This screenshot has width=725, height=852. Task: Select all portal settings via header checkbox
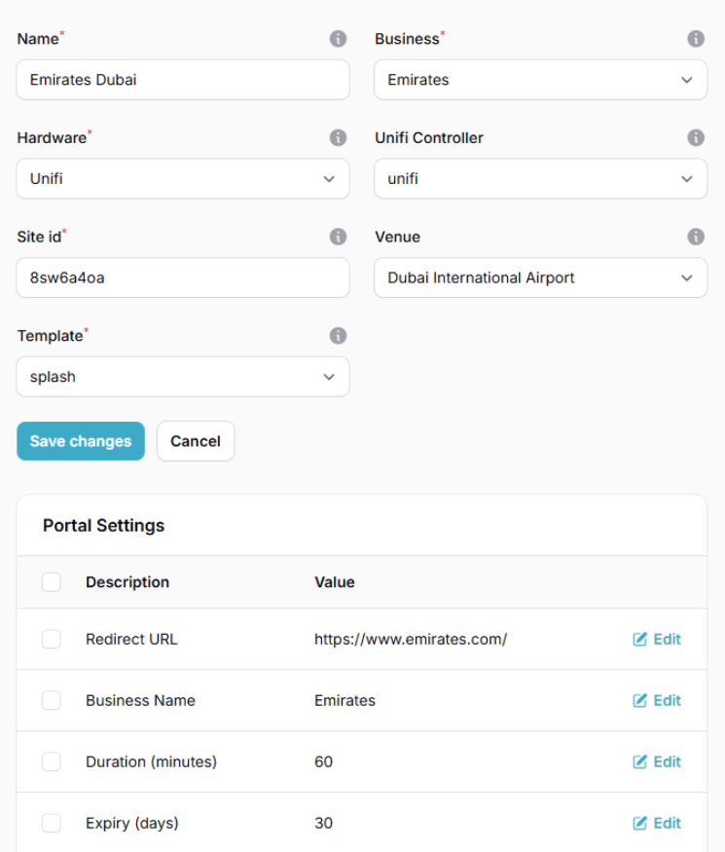point(52,582)
